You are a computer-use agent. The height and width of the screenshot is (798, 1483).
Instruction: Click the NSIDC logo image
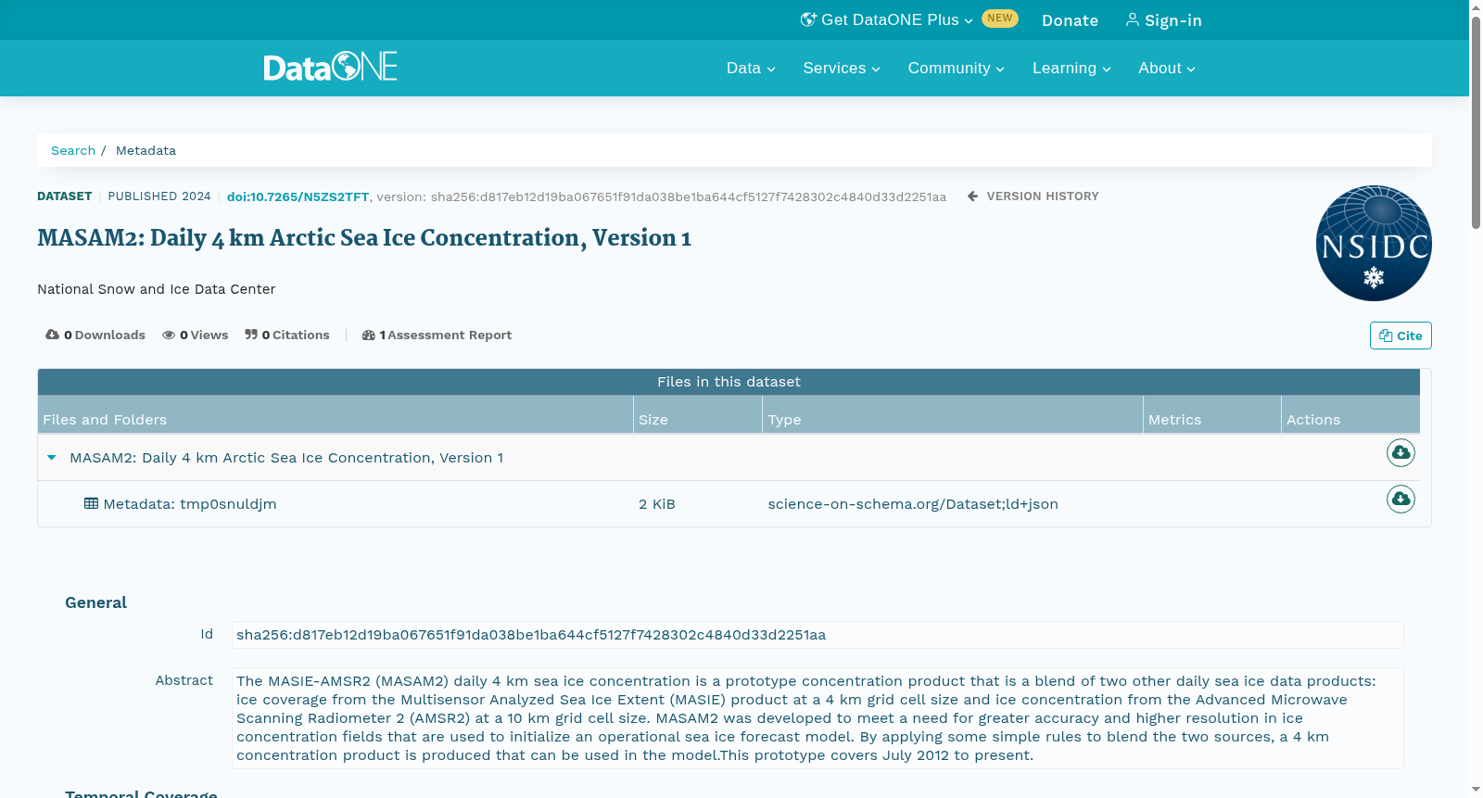pyautogui.click(x=1374, y=243)
